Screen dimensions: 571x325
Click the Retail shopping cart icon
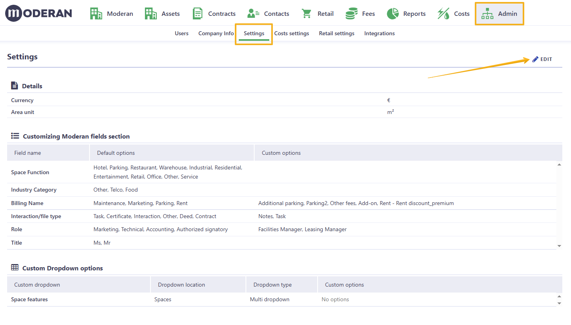[306, 13]
